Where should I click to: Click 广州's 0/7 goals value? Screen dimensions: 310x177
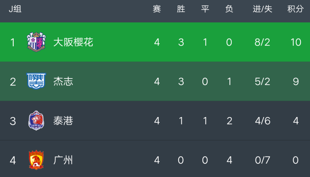262,160
